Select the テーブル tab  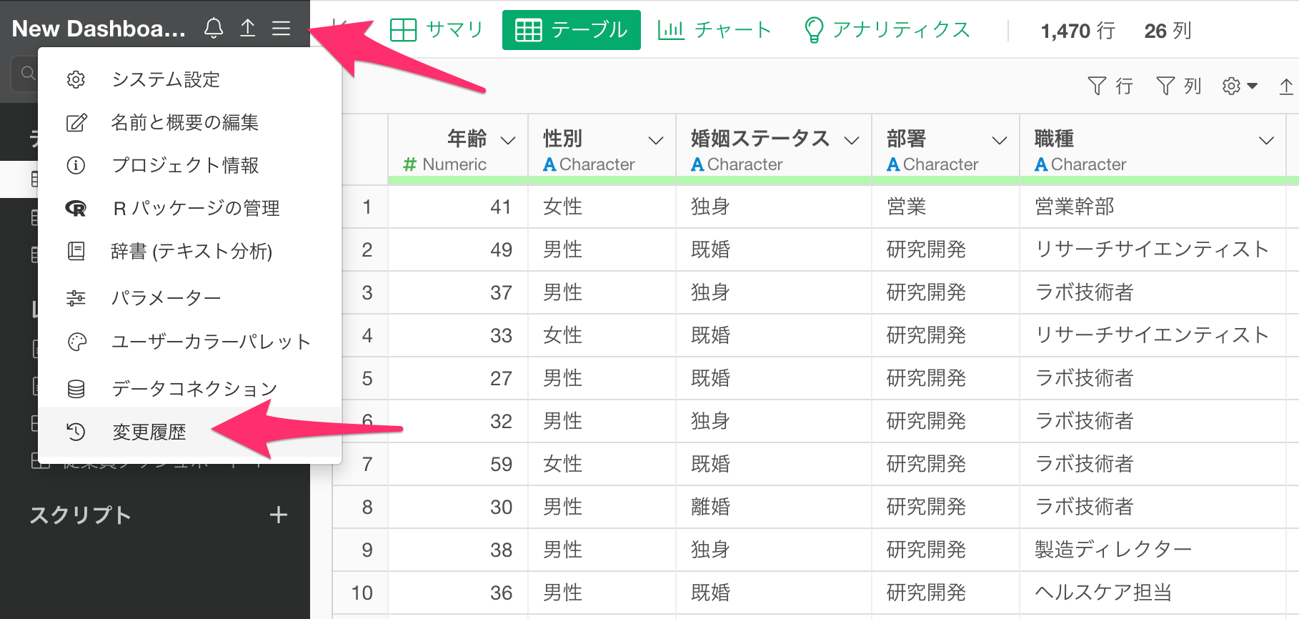(x=571, y=30)
